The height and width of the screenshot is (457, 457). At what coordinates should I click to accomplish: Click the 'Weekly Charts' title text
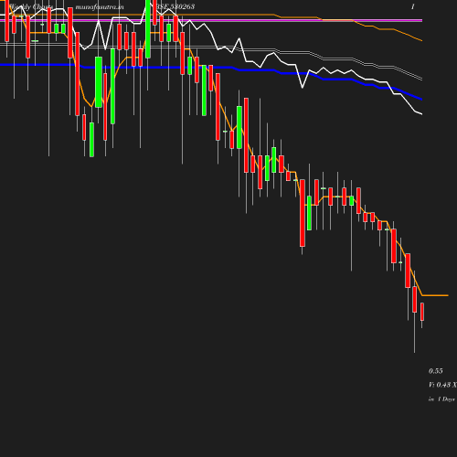pyautogui.click(x=31, y=6)
